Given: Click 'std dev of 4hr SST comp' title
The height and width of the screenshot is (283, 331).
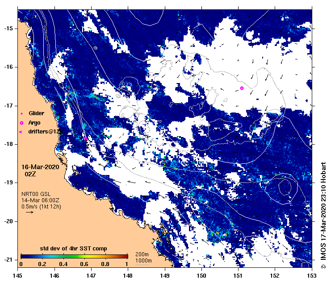Looking at the screenshot, I should [73, 249].
